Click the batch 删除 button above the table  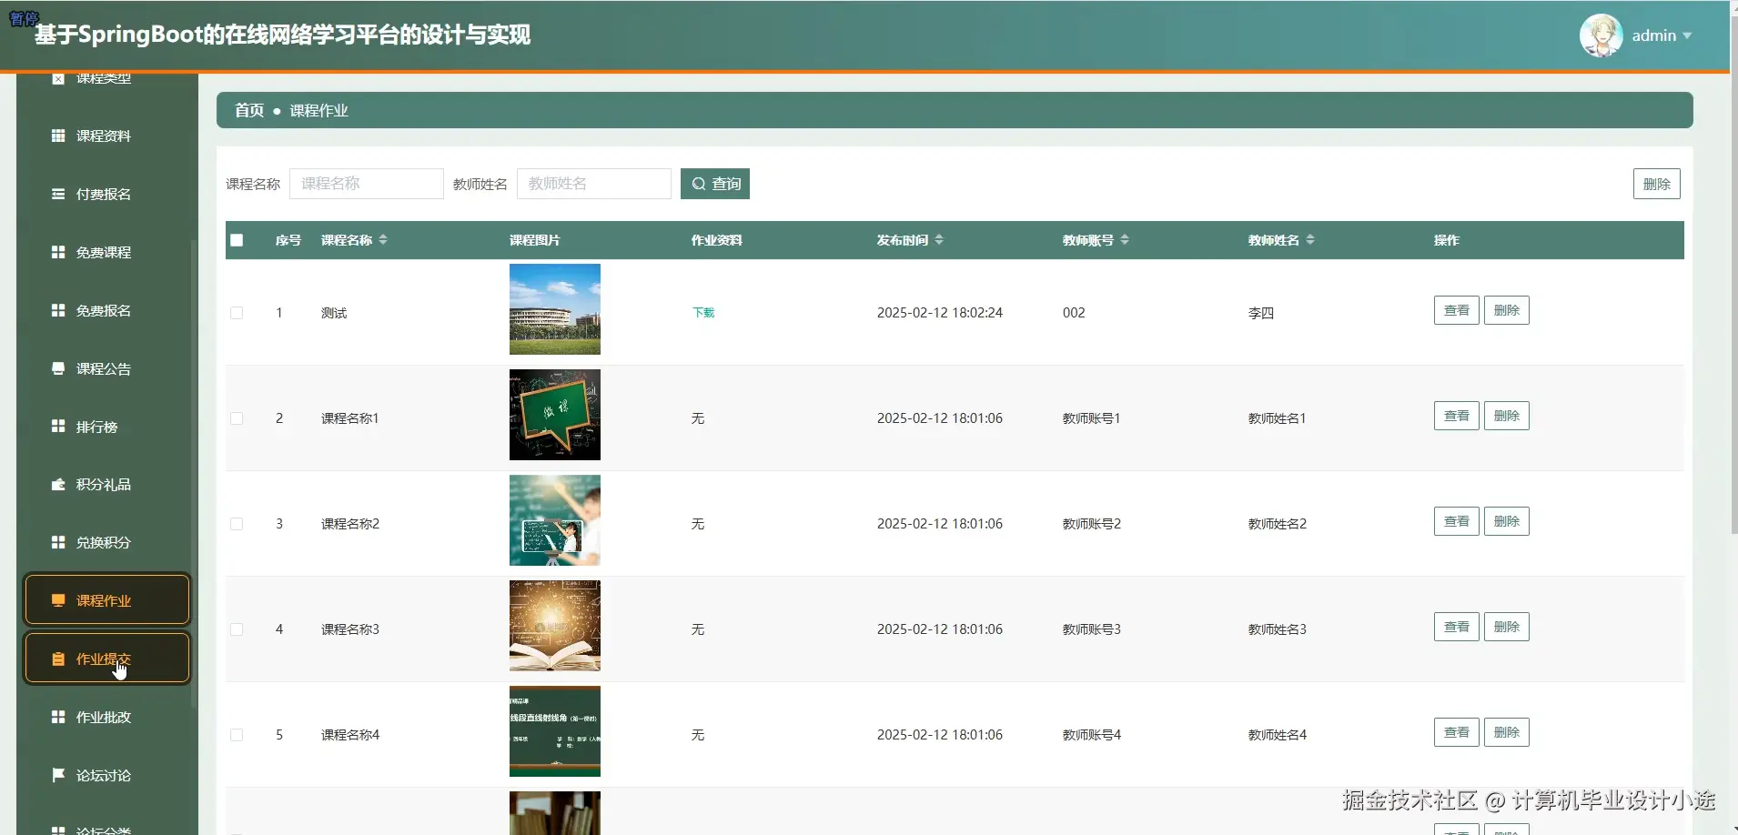[x=1657, y=184]
